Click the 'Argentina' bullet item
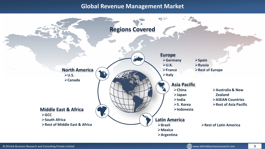 pos(168,135)
